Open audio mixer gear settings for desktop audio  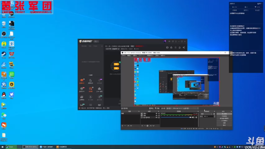[196, 117]
